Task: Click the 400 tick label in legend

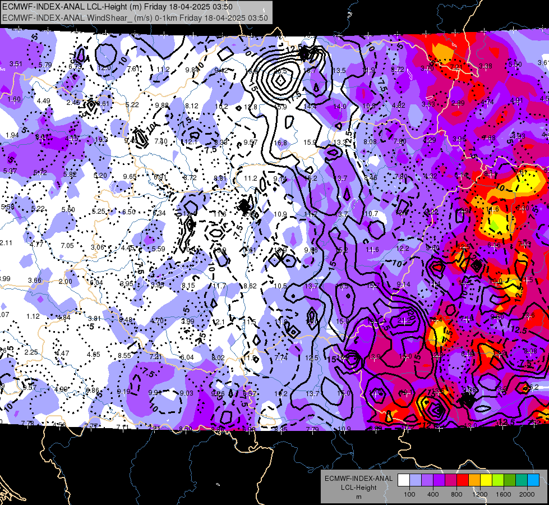Action: 433,494
